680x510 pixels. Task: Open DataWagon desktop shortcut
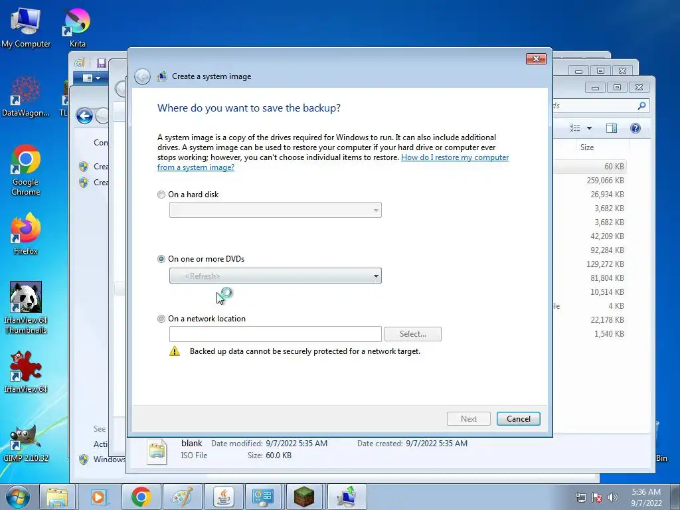click(x=25, y=96)
